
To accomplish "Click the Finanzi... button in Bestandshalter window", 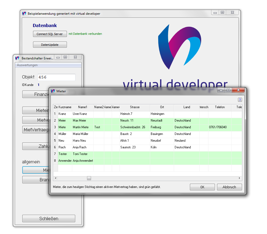I will point(36,94).
